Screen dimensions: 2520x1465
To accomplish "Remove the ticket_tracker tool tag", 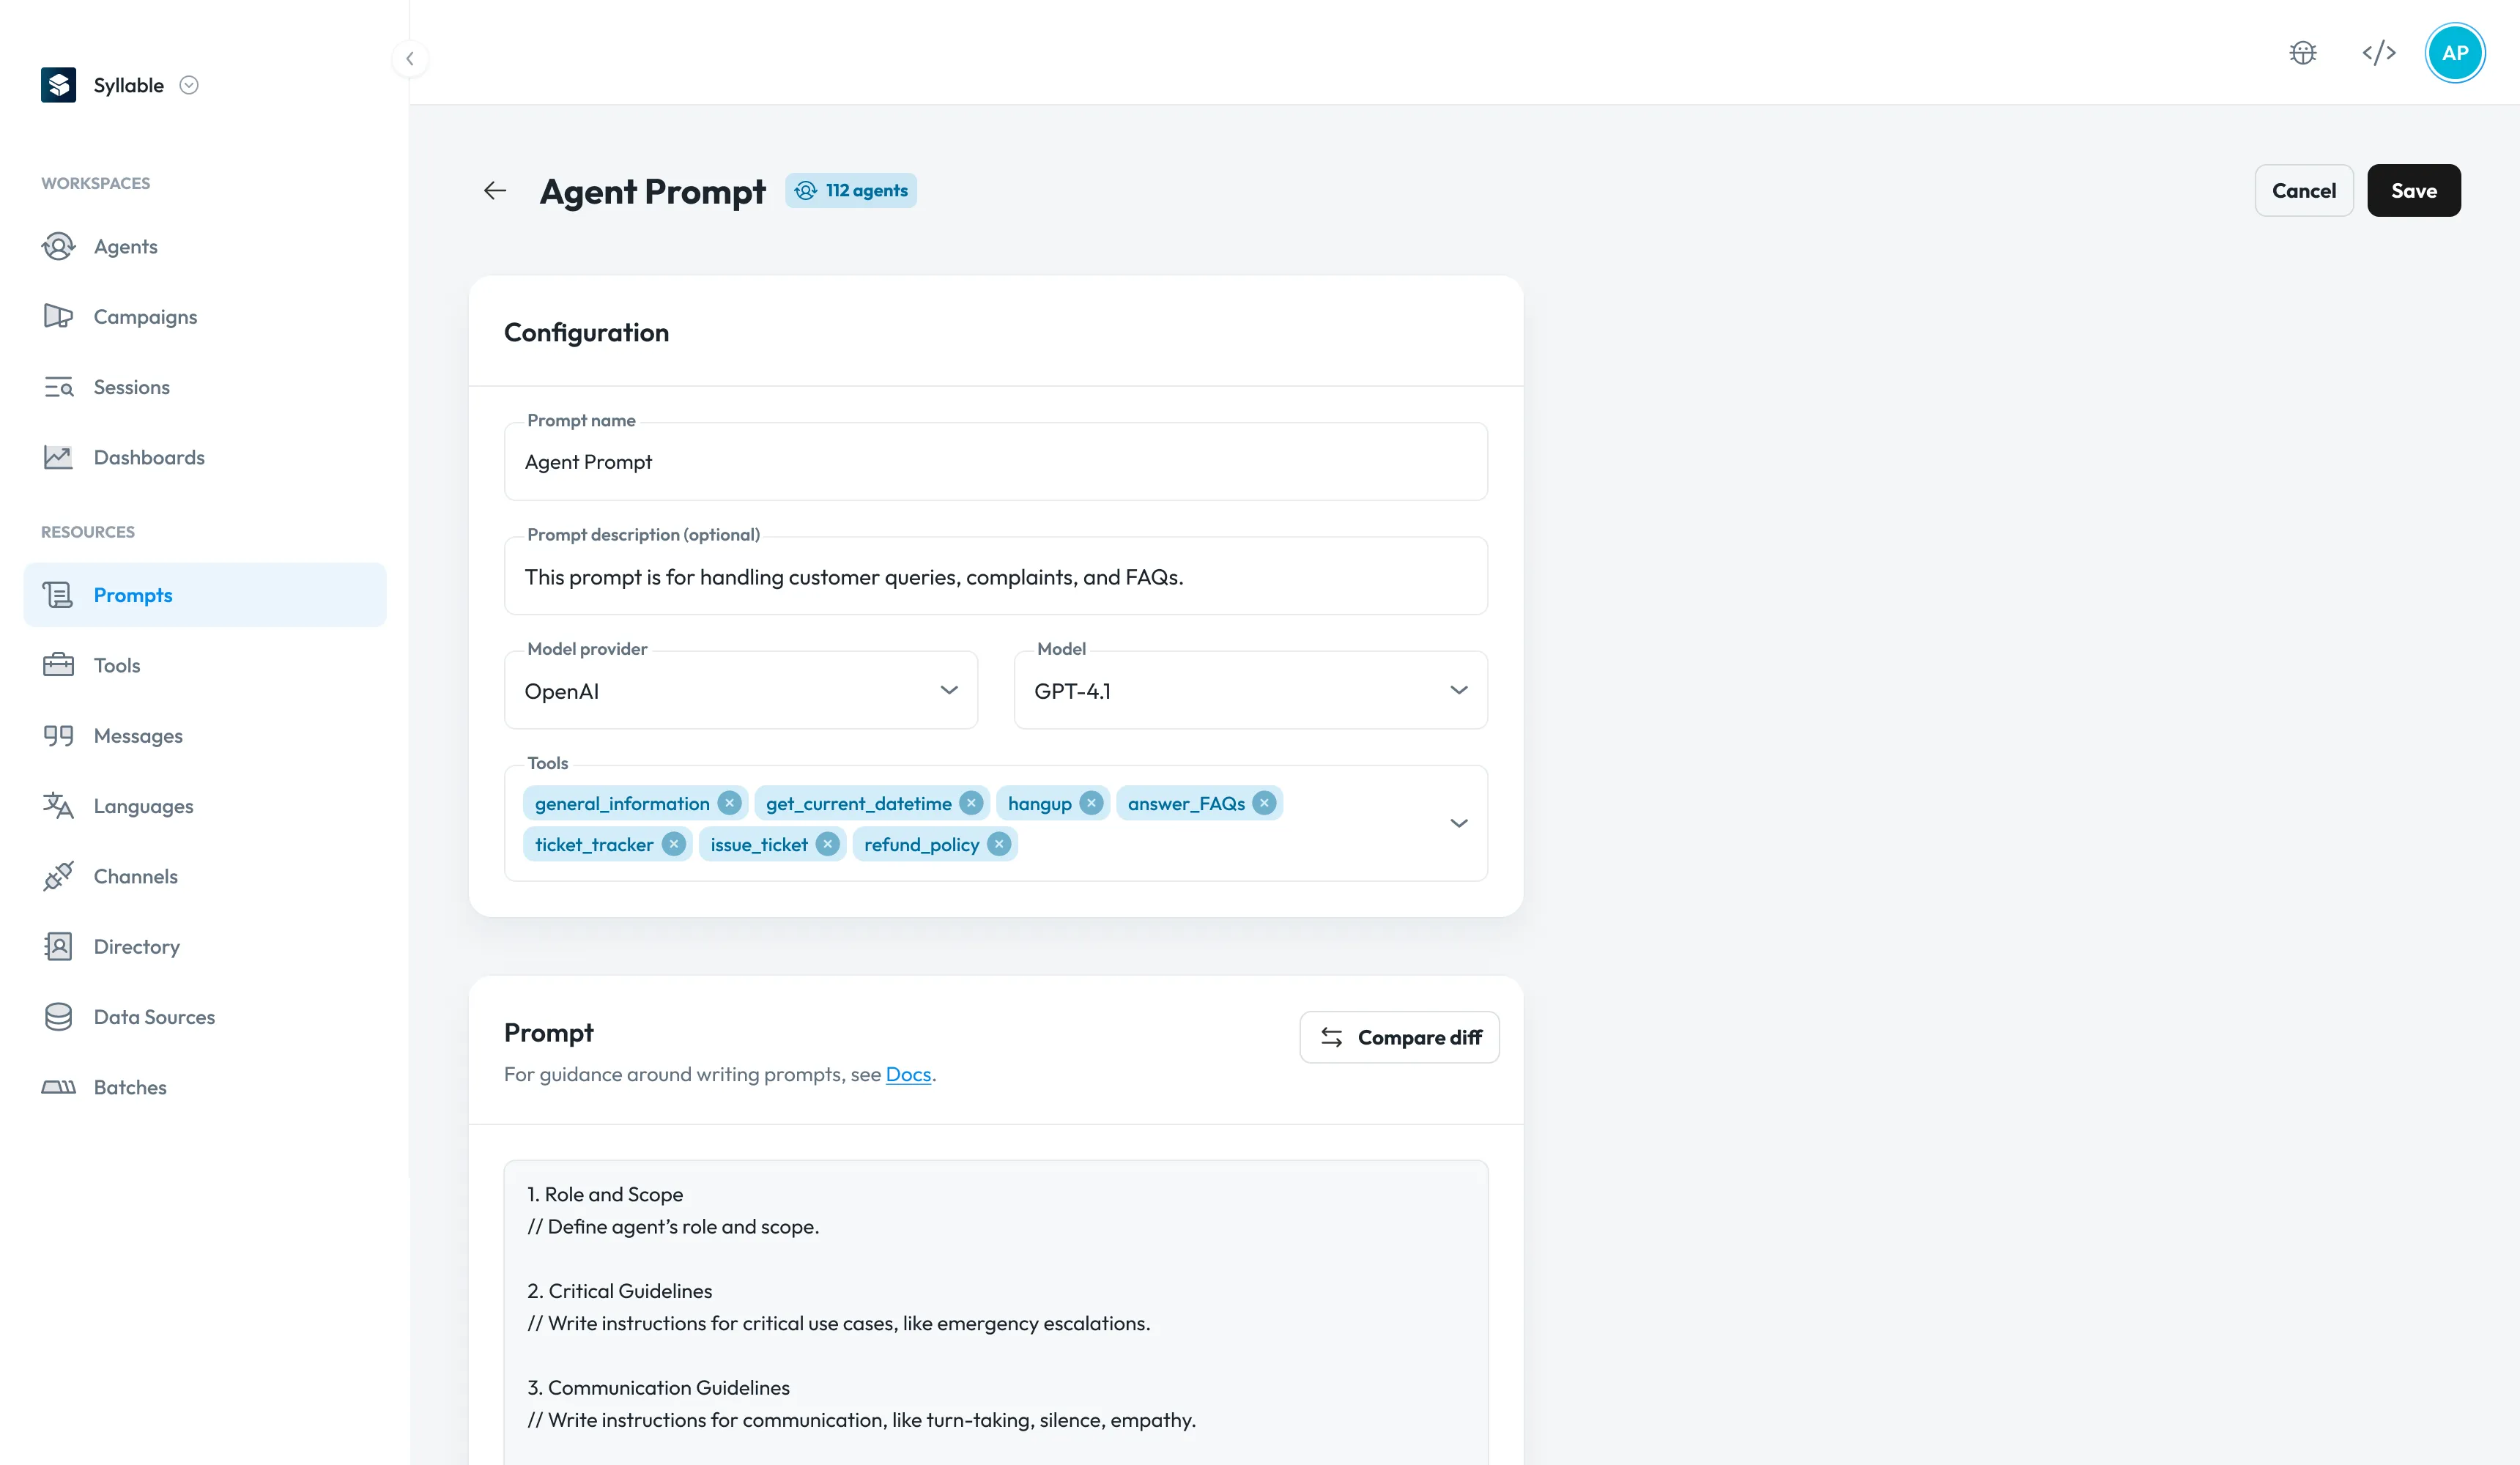I will (x=675, y=844).
